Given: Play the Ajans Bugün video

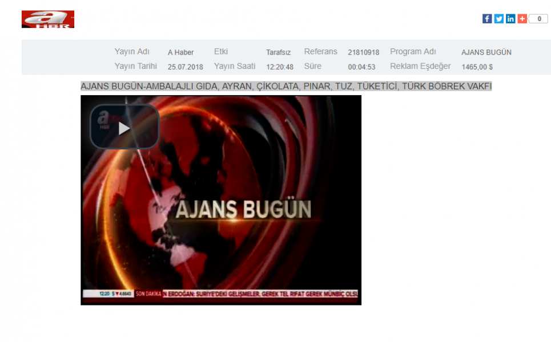Looking at the screenshot, I should pyautogui.click(x=124, y=127).
